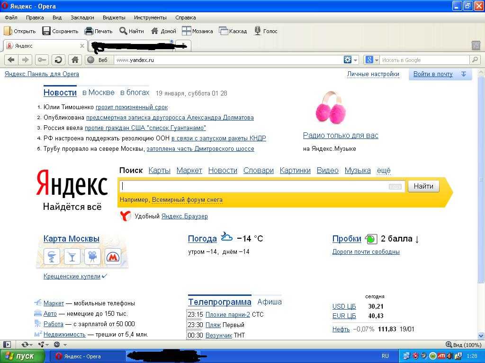Open the closed tabs trash icon
Image resolution: width=485 pixels, height=363 pixels.
[476, 46]
